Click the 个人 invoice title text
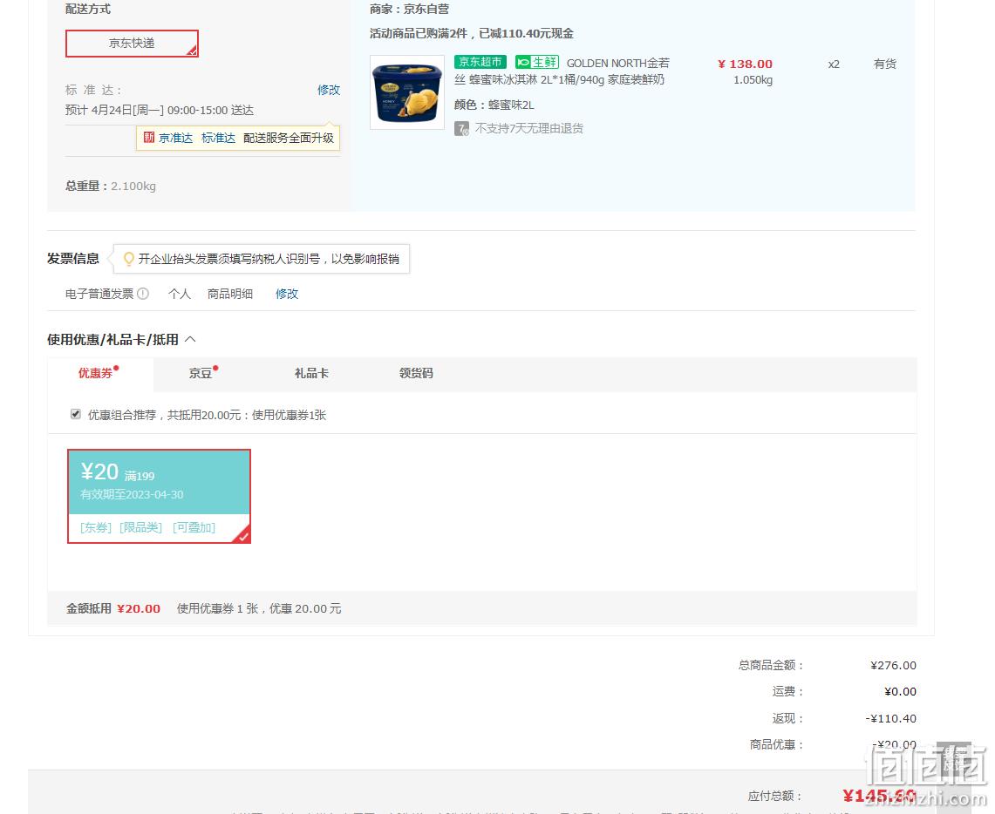995x814 pixels. pyautogui.click(x=180, y=294)
